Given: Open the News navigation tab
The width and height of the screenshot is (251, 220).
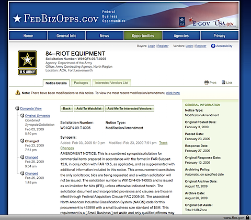Looking at the screenshot, I should click(105, 35).
